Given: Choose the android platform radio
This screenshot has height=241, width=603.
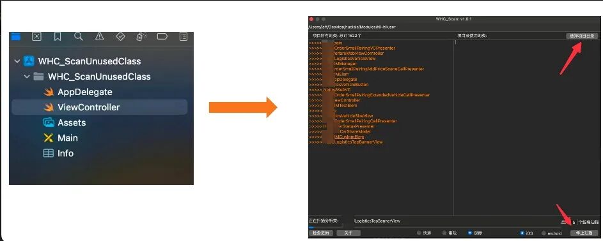Looking at the screenshot, I should (x=544, y=233).
